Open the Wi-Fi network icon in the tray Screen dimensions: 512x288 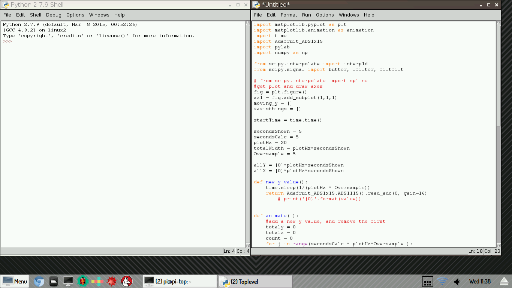click(x=443, y=281)
